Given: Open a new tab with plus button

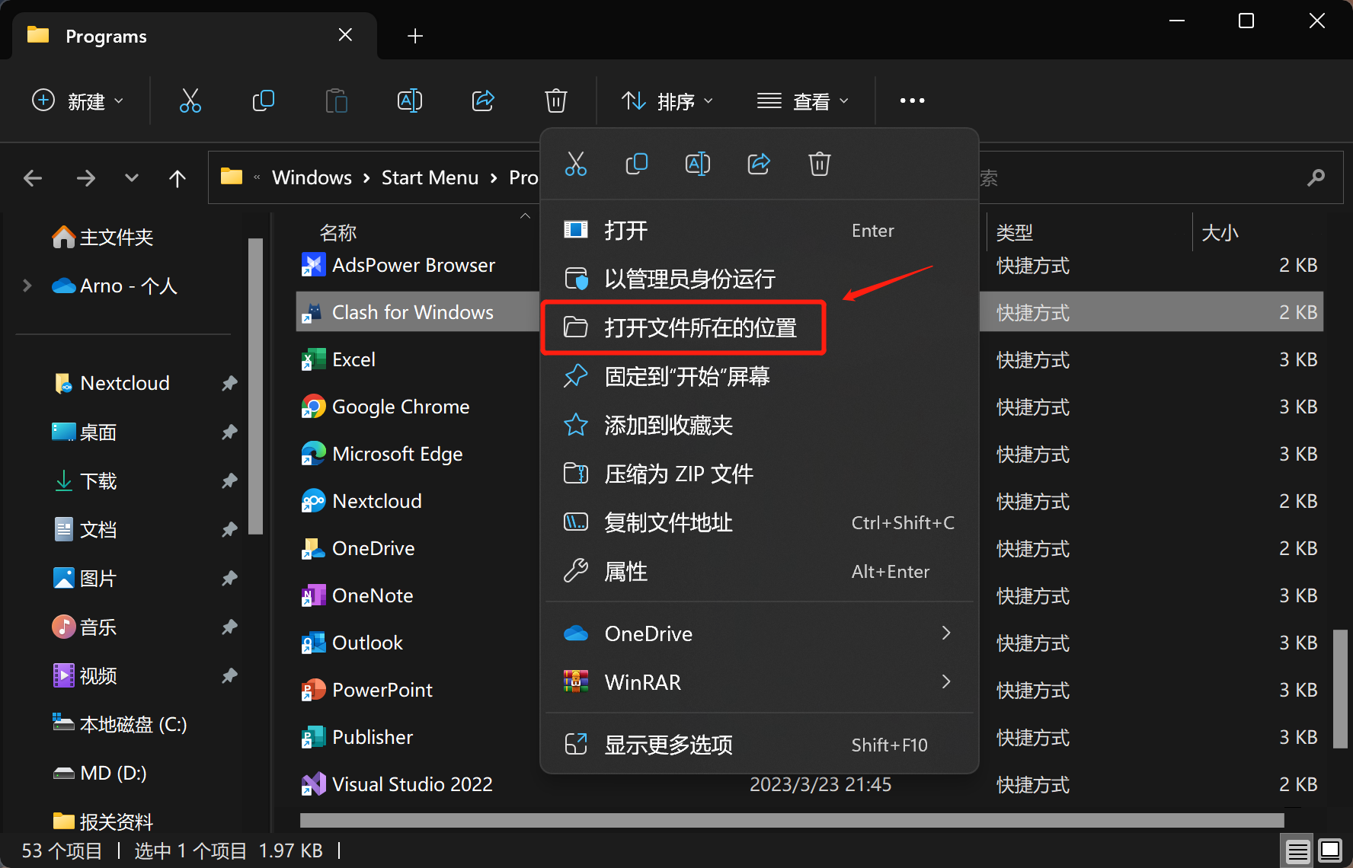Looking at the screenshot, I should coord(415,36).
